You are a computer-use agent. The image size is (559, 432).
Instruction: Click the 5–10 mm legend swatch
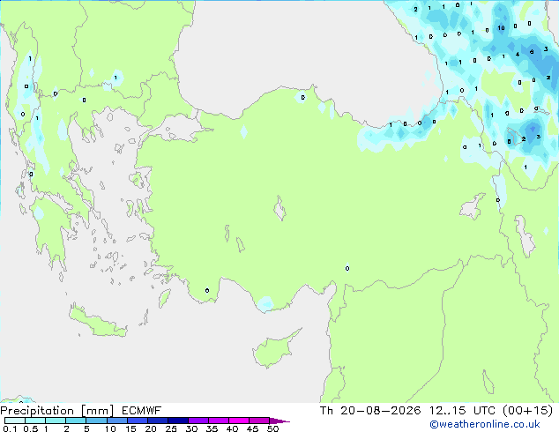click(96, 421)
